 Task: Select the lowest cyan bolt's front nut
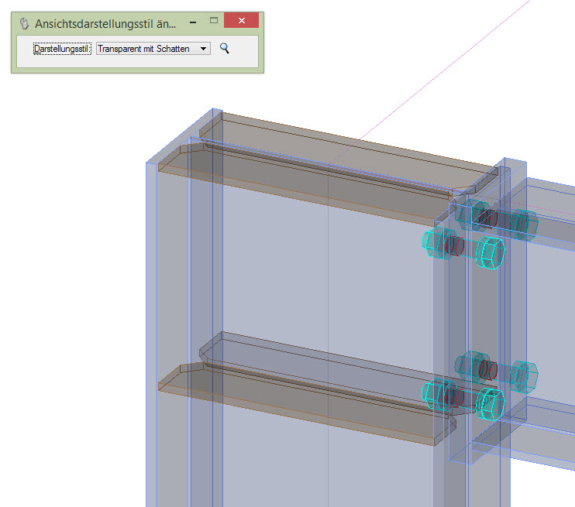point(491,404)
